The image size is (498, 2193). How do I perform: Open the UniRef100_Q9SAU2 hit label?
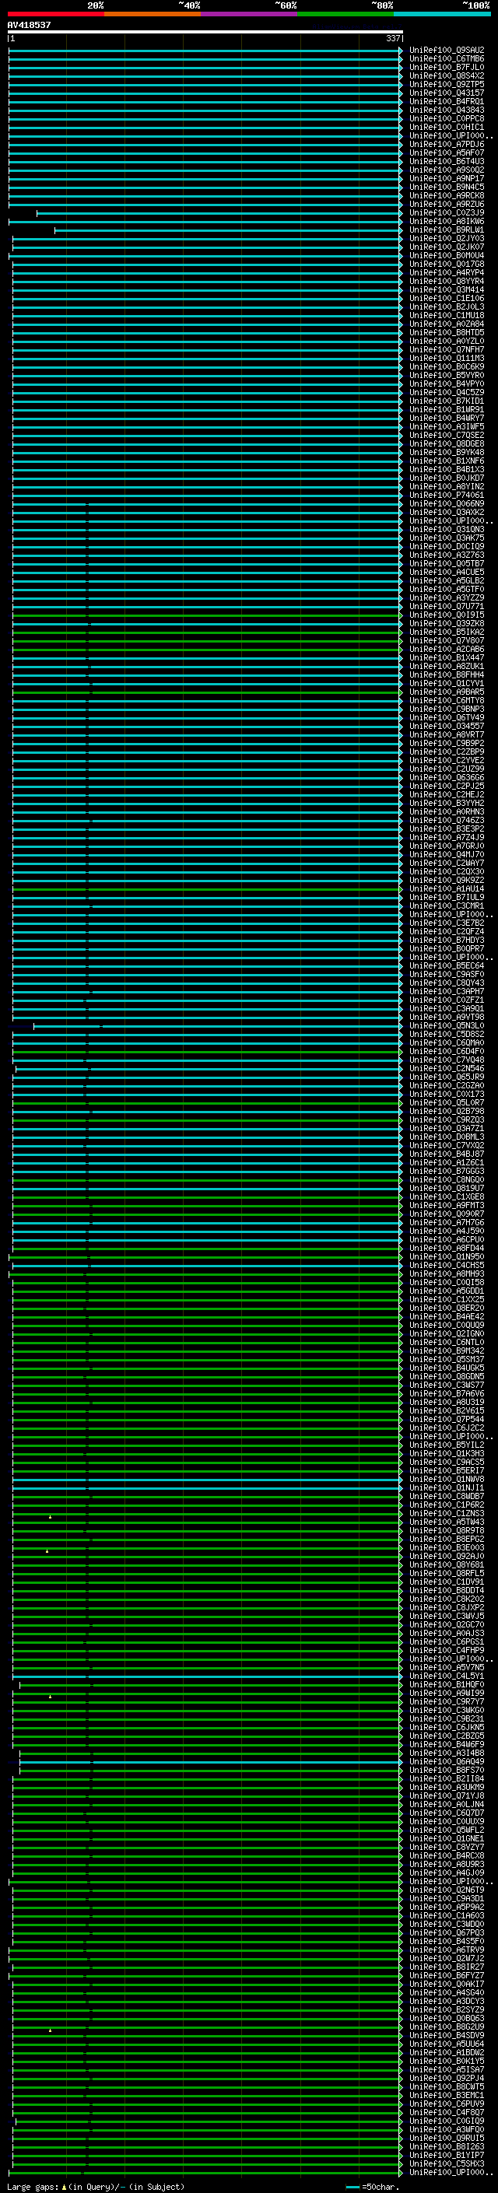point(446,51)
